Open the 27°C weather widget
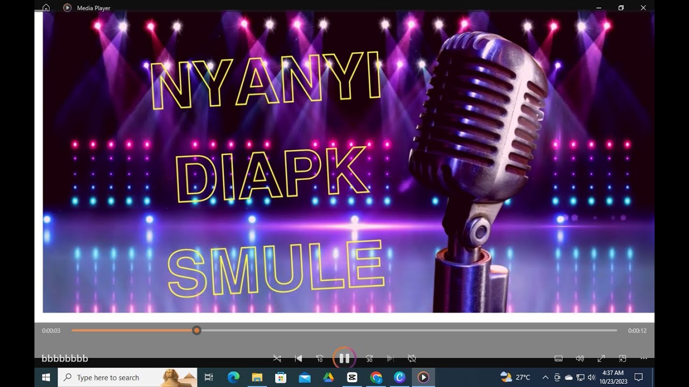 [515, 377]
